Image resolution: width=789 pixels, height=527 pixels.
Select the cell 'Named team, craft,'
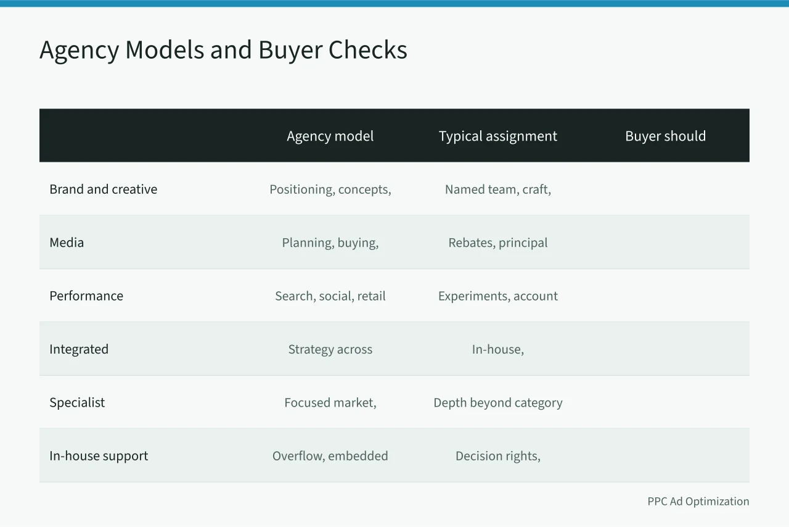click(x=498, y=189)
